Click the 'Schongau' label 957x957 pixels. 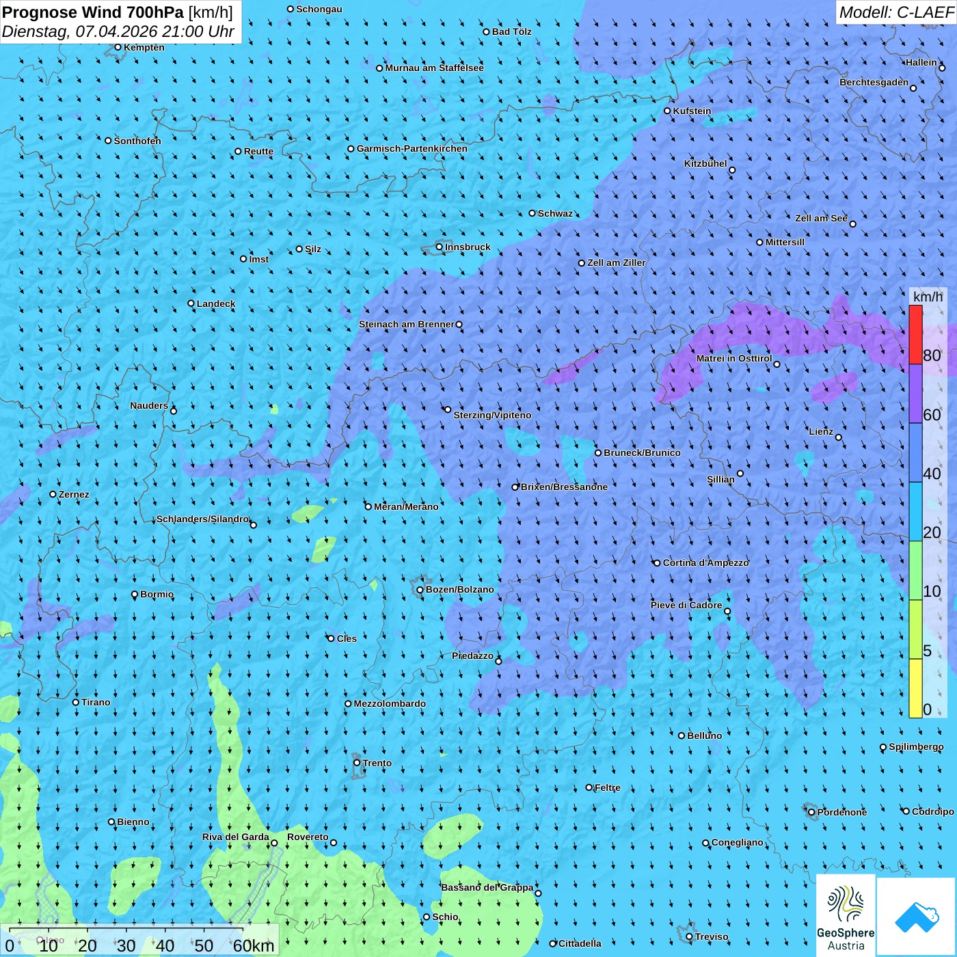[319, 9]
